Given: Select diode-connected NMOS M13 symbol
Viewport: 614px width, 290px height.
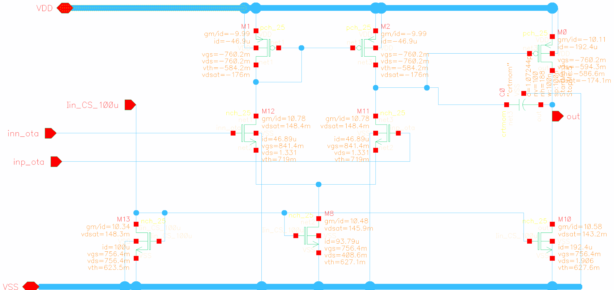Looking at the screenshot, I should (x=144, y=241).
